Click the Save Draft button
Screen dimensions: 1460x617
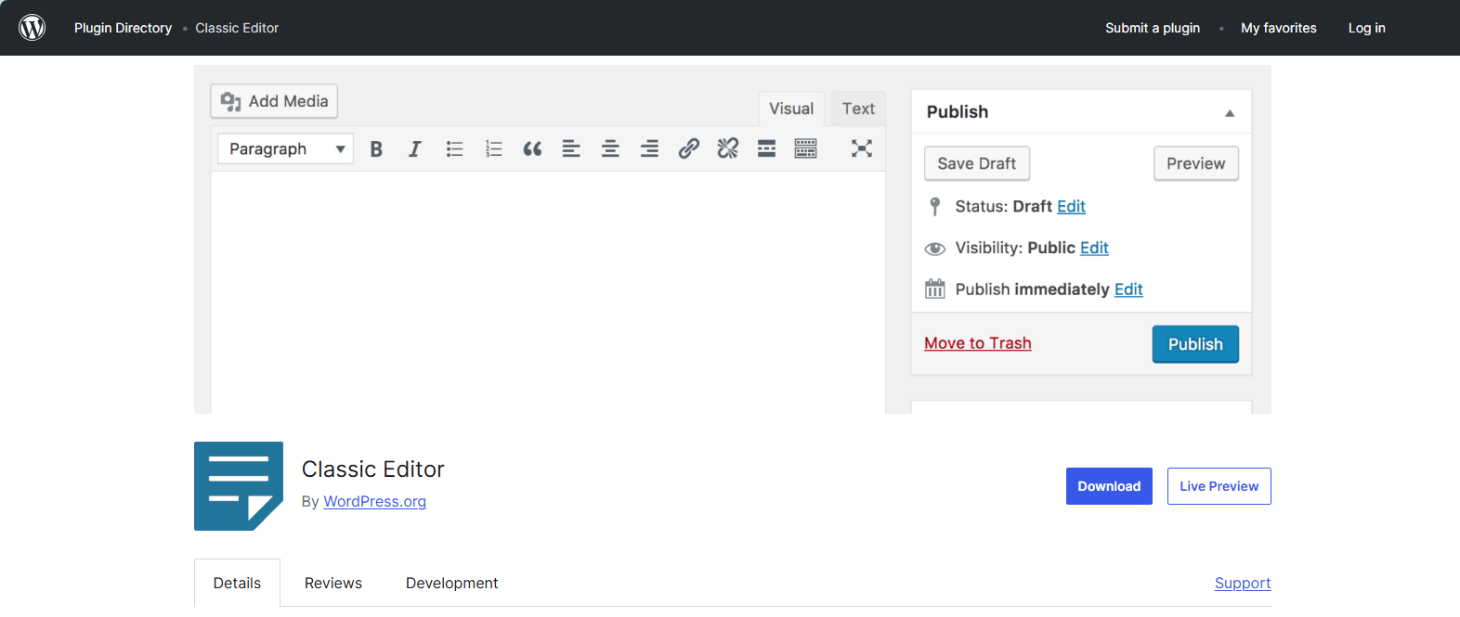tap(977, 163)
